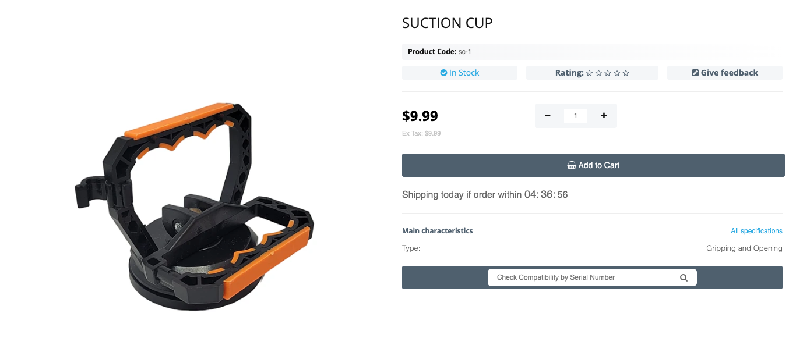Click the fifth rating star
Viewport: 789px width, 338px height.
[626, 73]
